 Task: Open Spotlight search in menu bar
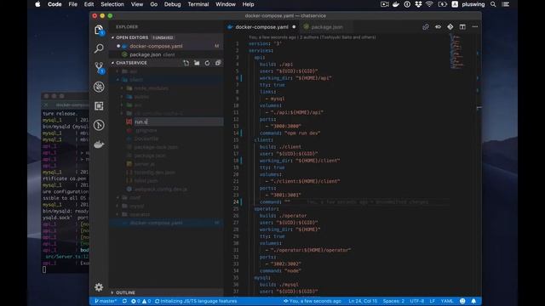(x=493, y=4)
